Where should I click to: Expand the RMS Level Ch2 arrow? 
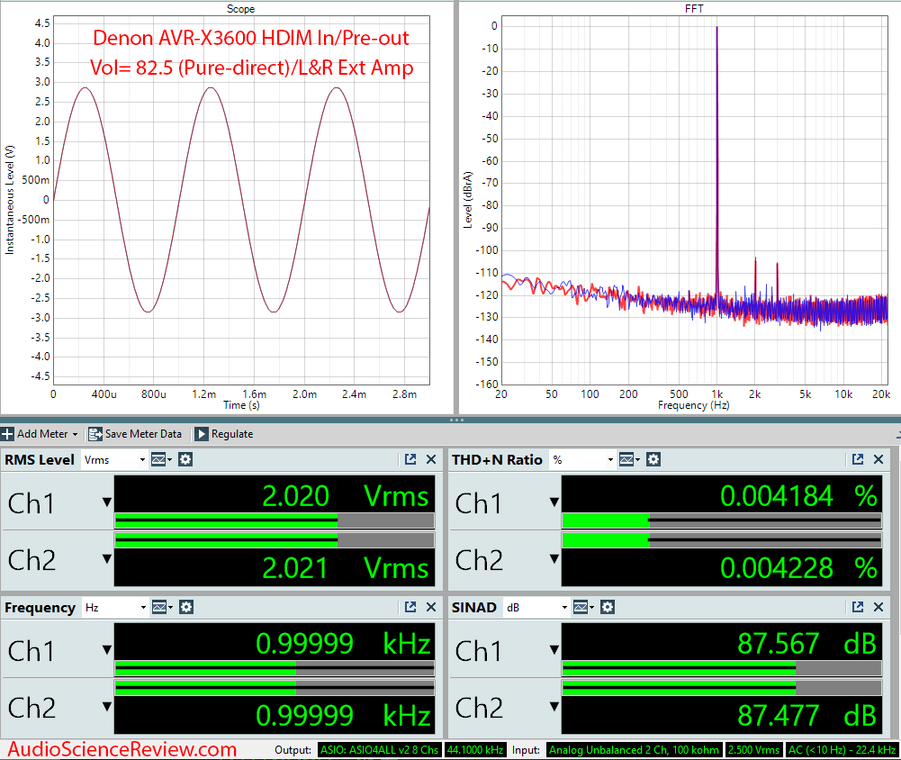point(107,558)
